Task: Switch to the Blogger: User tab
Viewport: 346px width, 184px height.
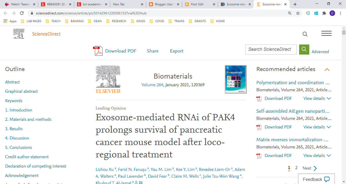Action: (x=164, y=4)
